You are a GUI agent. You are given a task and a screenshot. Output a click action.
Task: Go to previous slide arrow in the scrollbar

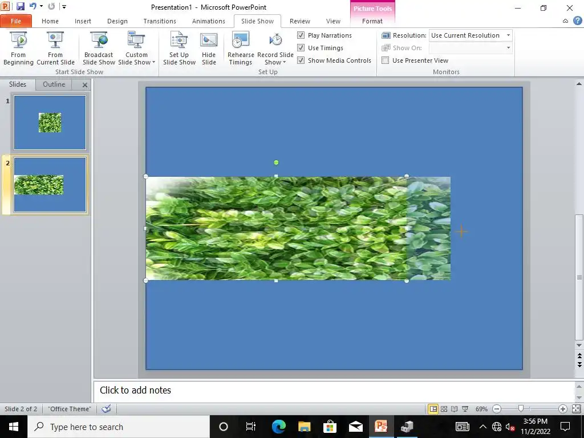(579, 356)
